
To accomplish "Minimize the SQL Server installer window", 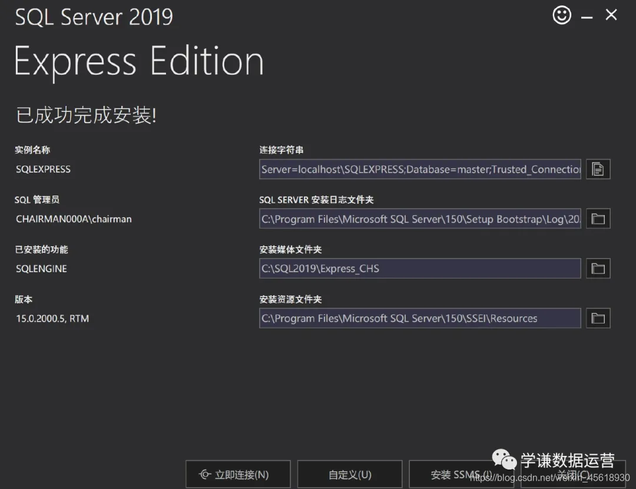I will point(587,17).
